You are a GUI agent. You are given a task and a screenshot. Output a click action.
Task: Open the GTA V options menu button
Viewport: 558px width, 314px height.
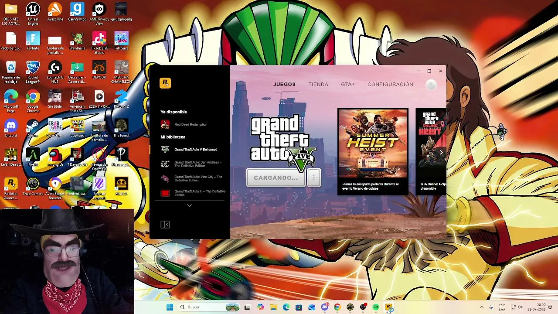tap(314, 178)
